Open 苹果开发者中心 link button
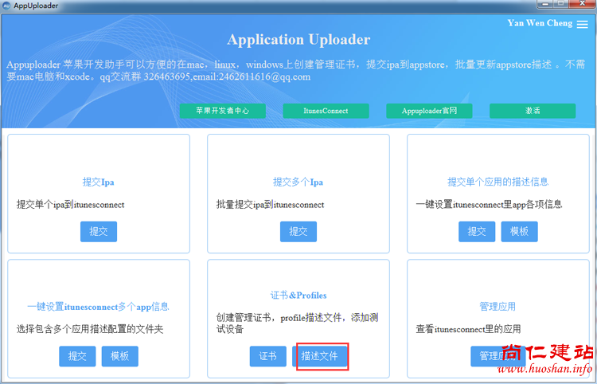 coord(222,111)
